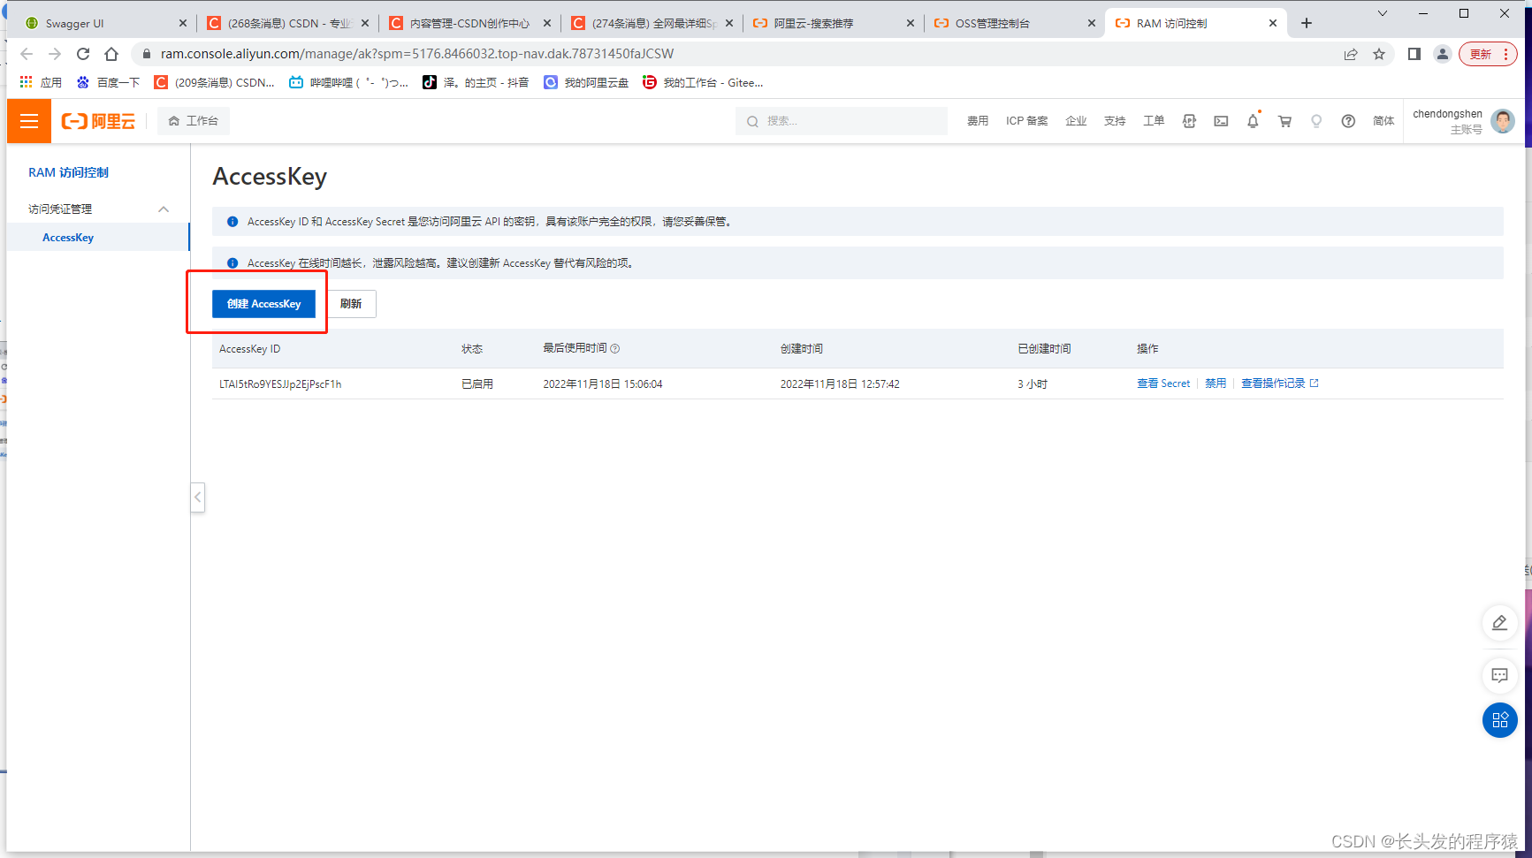Open the shopping cart icon
The image size is (1532, 858).
coord(1284,121)
